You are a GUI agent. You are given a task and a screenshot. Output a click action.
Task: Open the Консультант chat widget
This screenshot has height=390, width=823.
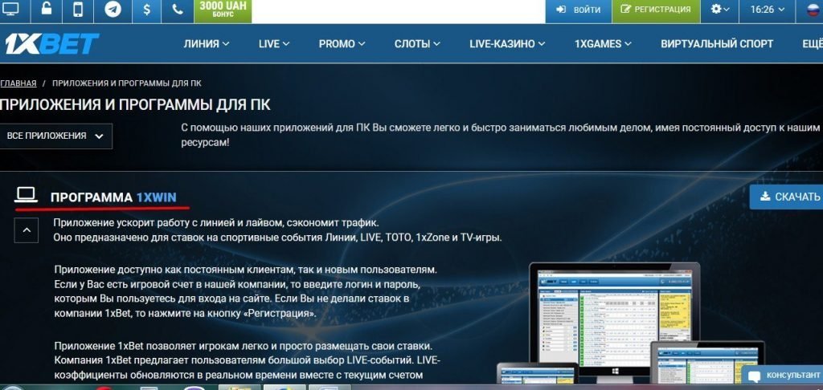point(783,376)
